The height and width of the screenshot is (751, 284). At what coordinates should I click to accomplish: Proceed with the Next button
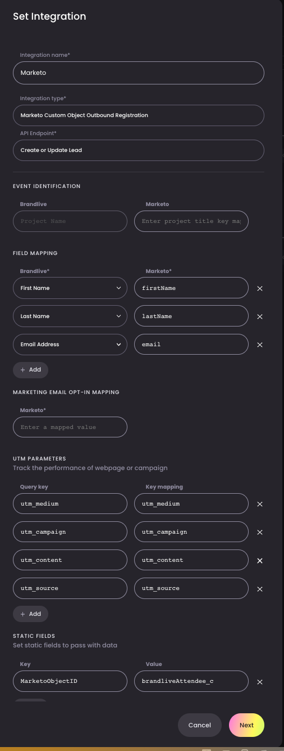pyautogui.click(x=246, y=725)
